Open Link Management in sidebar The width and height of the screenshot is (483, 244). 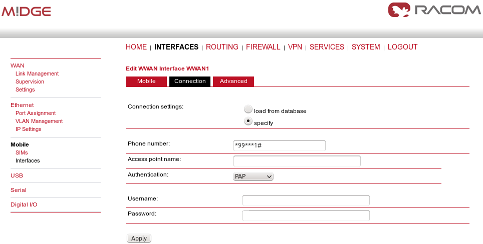(37, 73)
